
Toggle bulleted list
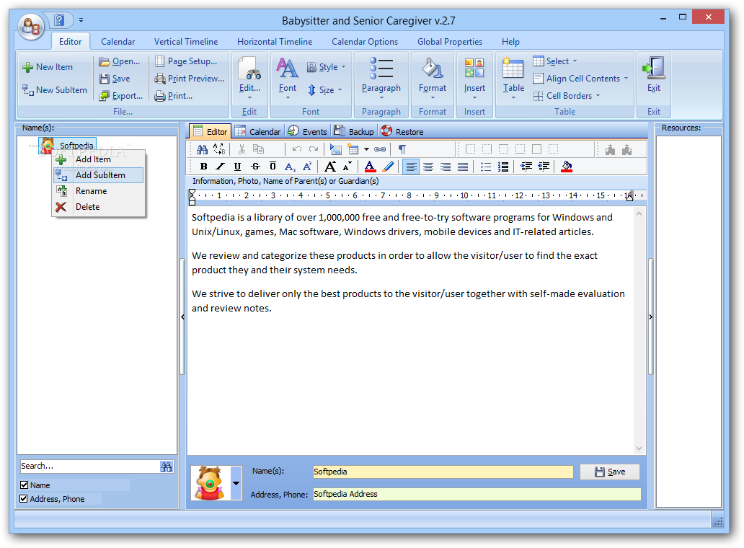click(486, 167)
